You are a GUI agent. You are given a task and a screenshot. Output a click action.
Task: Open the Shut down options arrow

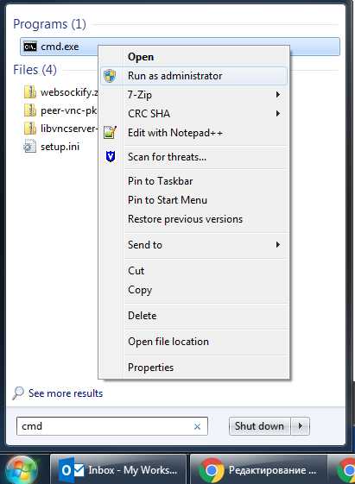coord(300,426)
